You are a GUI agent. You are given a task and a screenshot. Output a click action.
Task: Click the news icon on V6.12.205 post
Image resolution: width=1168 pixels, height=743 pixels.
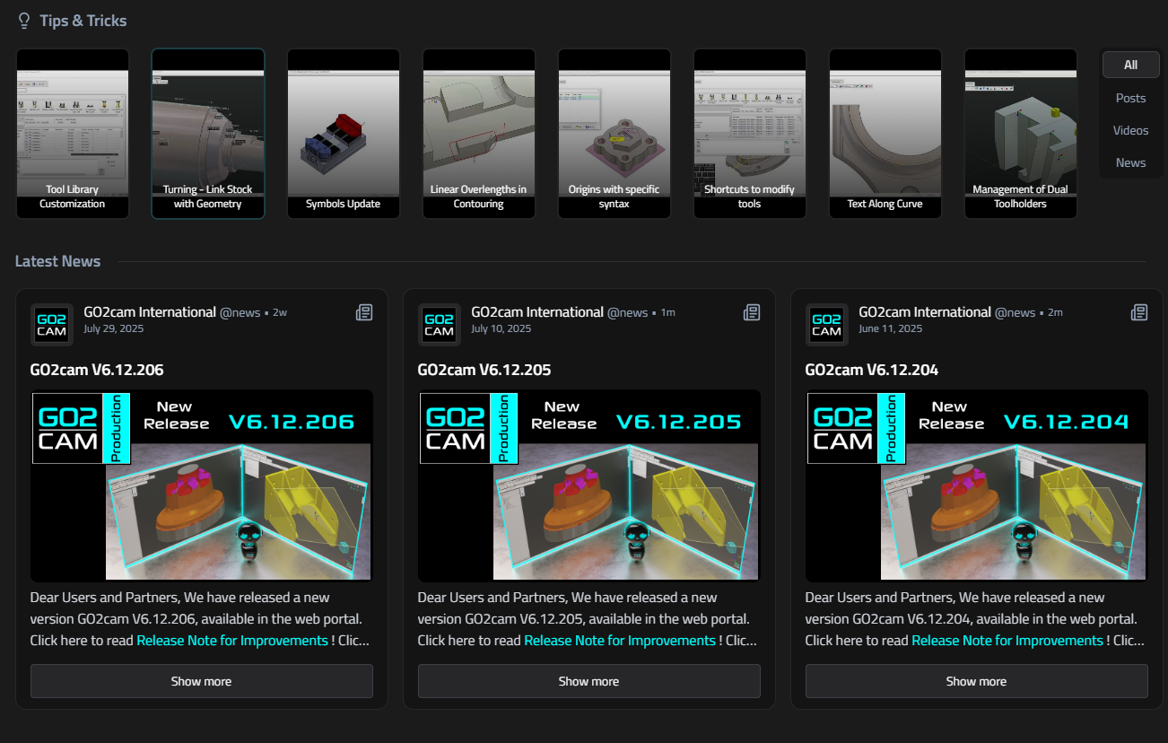[x=752, y=312]
